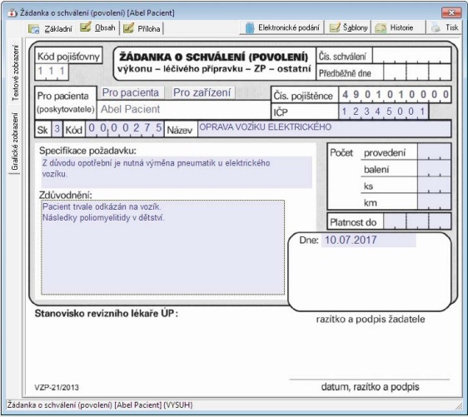Print the form with Tisk
The image size is (468, 417).
point(445,27)
